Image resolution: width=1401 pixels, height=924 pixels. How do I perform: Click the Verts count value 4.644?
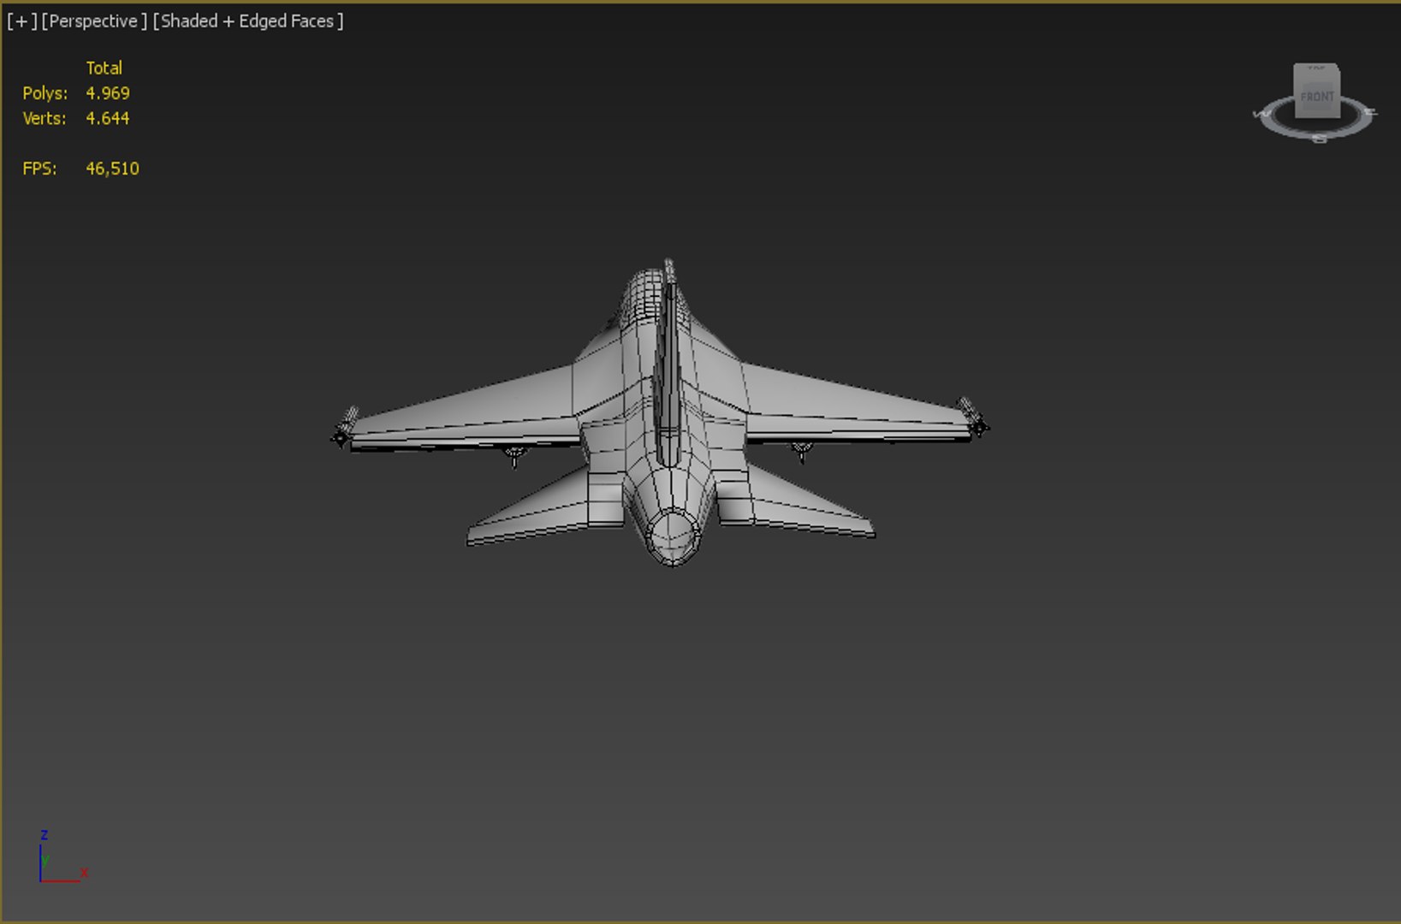108,119
